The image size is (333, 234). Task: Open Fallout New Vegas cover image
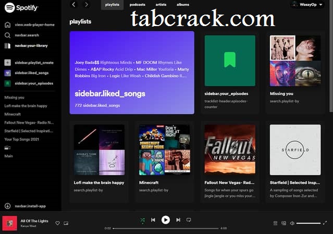pyautogui.click(x=230, y=150)
